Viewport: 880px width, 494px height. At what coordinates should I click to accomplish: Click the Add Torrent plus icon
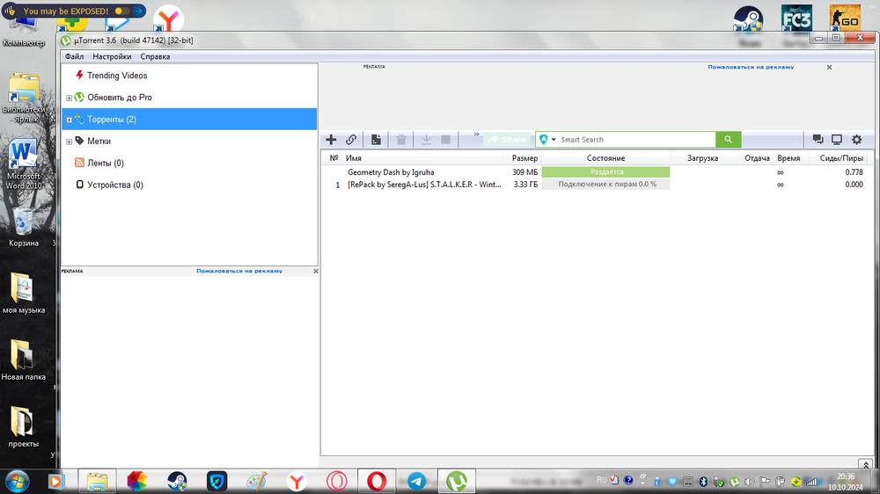[332, 140]
